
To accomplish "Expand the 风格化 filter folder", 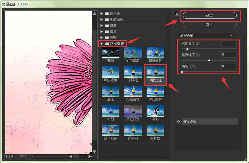I will coord(102,14).
